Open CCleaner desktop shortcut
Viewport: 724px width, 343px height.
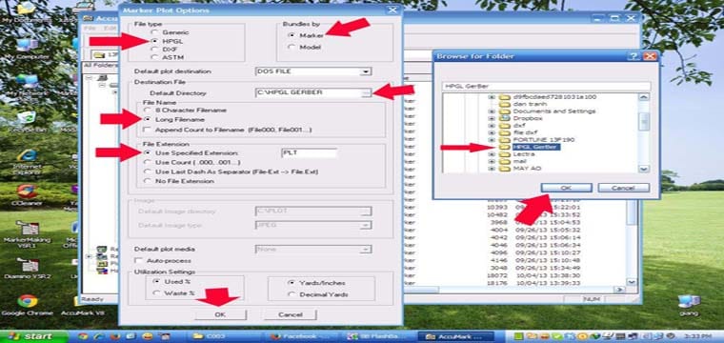click(27, 194)
